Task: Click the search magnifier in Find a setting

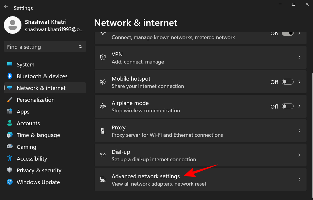Action: tap(81, 47)
